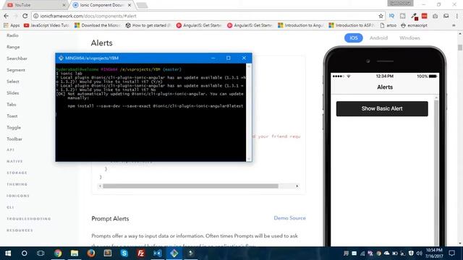Open the Toolbar component in the sidebar

point(14,139)
